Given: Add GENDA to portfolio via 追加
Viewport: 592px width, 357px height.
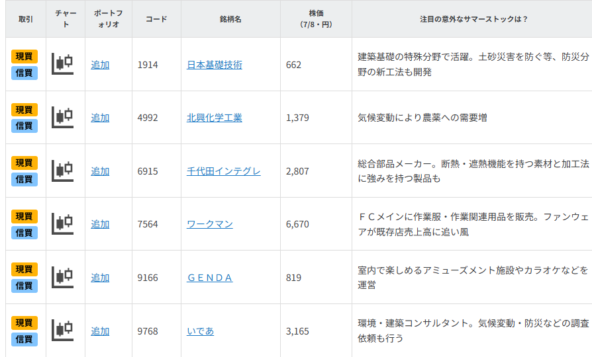Looking at the screenshot, I should [x=100, y=278].
